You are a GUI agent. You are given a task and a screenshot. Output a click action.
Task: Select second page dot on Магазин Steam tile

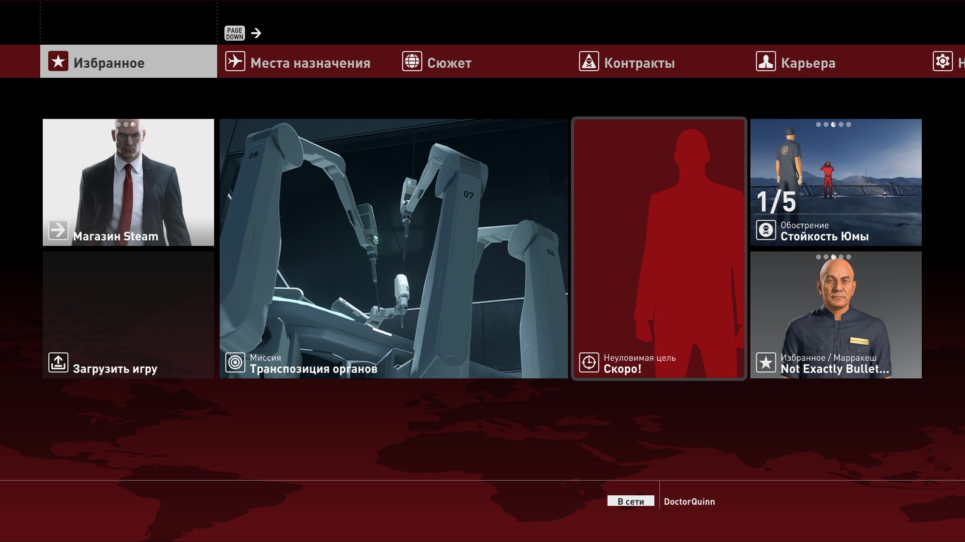click(x=126, y=124)
